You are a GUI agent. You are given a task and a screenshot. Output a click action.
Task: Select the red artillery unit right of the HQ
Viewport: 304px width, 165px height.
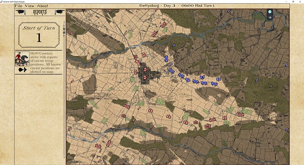tap(225, 118)
